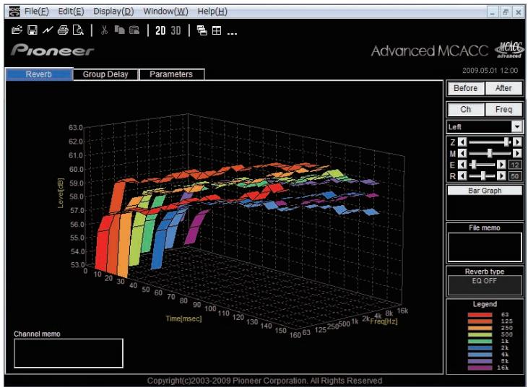
Task: Click the R slider left arrow
Action: 463,175
